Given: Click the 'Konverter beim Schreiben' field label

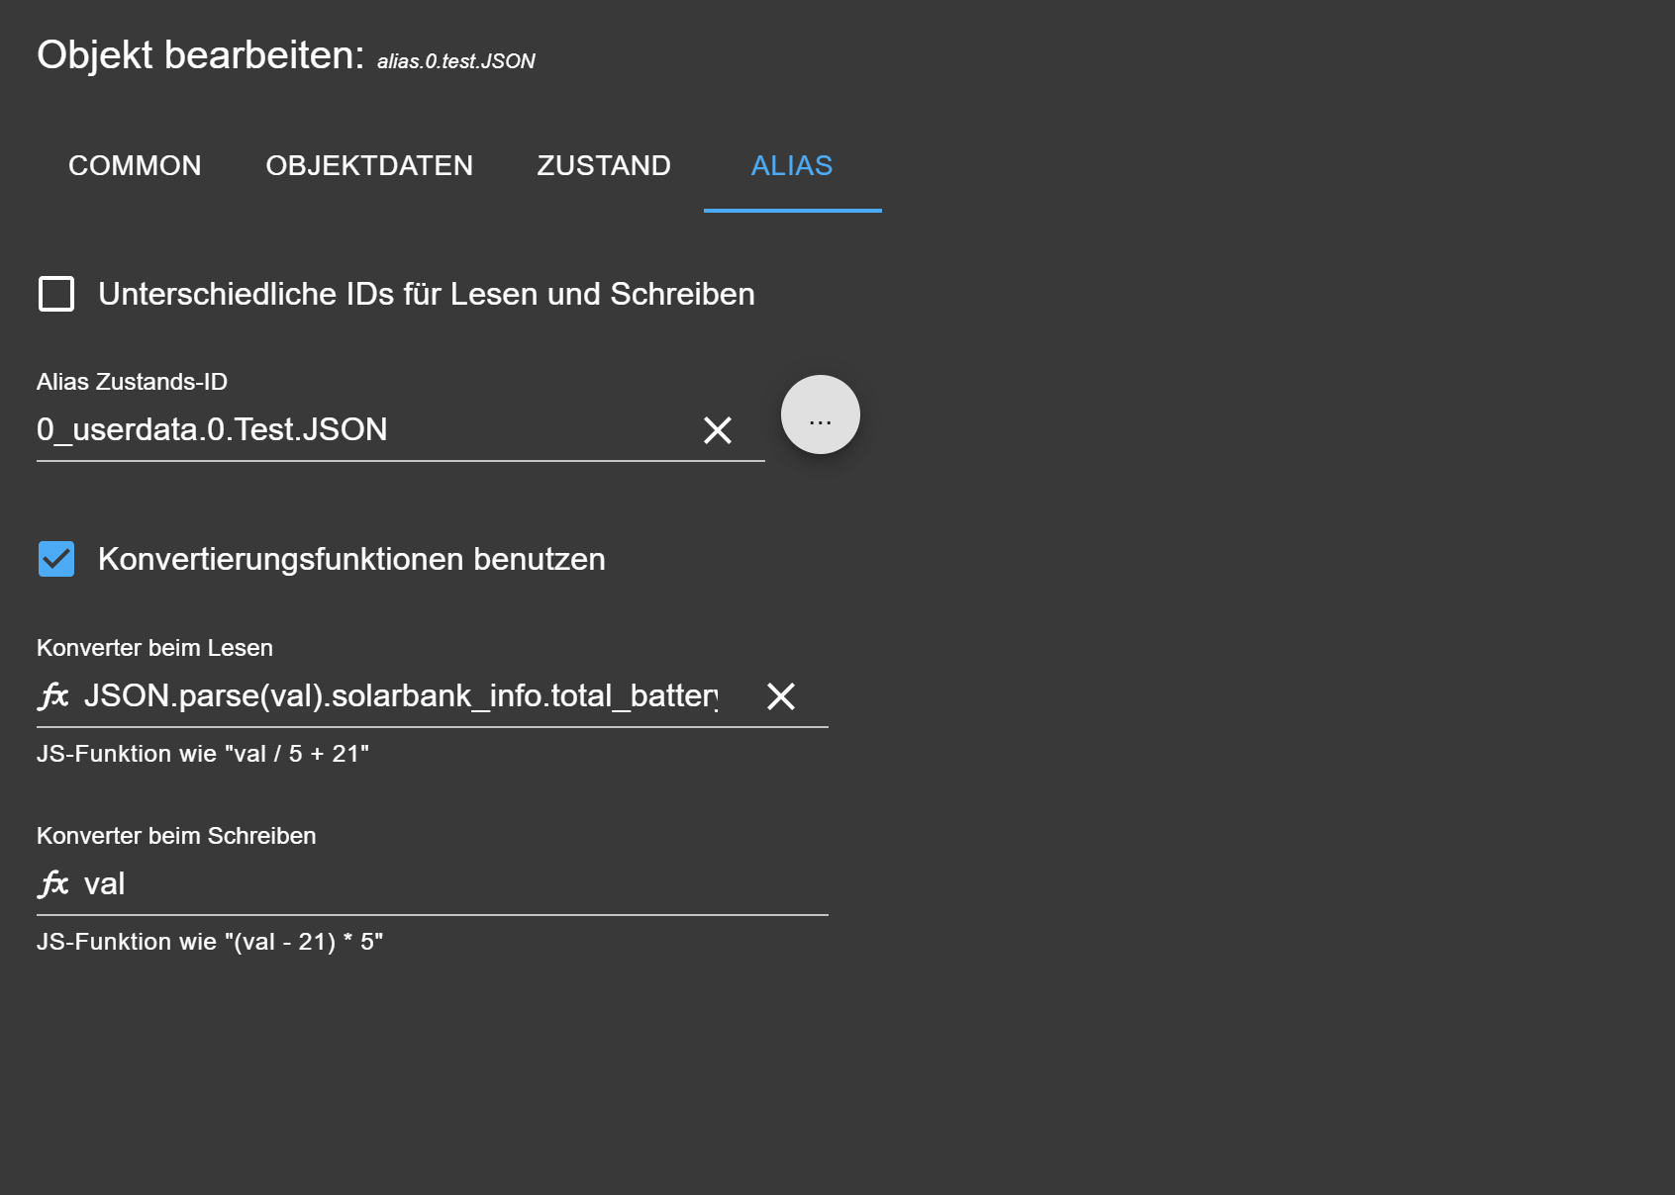Looking at the screenshot, I should click(x=176, y=836).
